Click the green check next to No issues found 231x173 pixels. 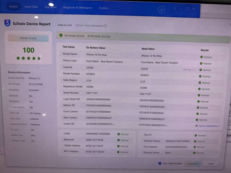tap(61, 35)
